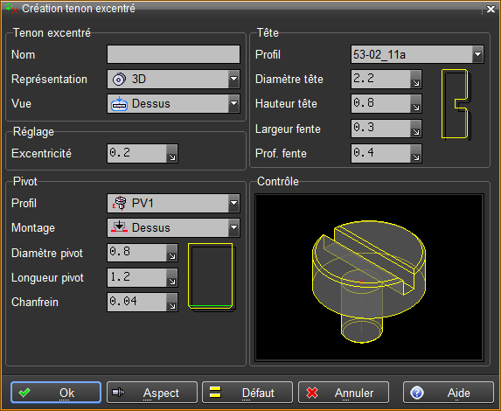Click the arrow icon beside Largeur fente
501x411 pixels.
point(415,129)
